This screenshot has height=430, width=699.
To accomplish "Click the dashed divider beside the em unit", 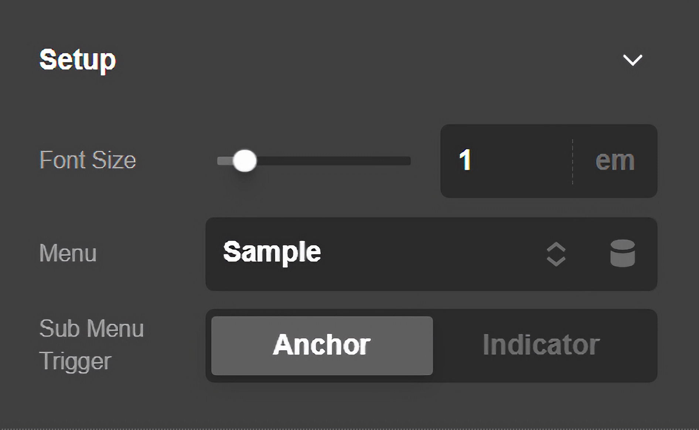I will [x=573, y=161].
